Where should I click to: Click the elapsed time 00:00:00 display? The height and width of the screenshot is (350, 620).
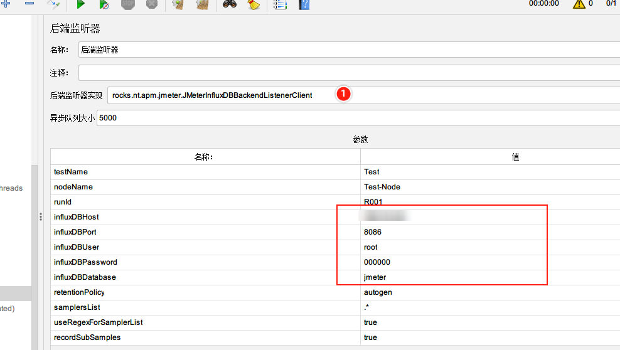point(544,4)
